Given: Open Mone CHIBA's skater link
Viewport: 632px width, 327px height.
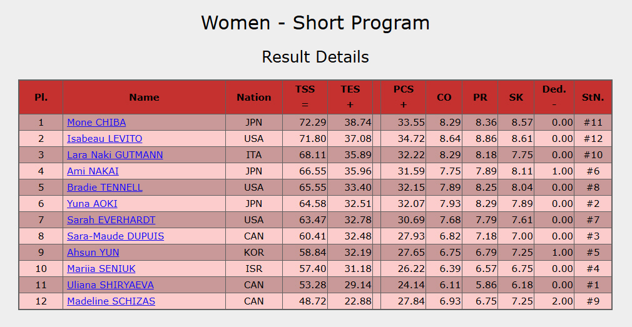Looking at the screenshot, I should coord(96,123).
